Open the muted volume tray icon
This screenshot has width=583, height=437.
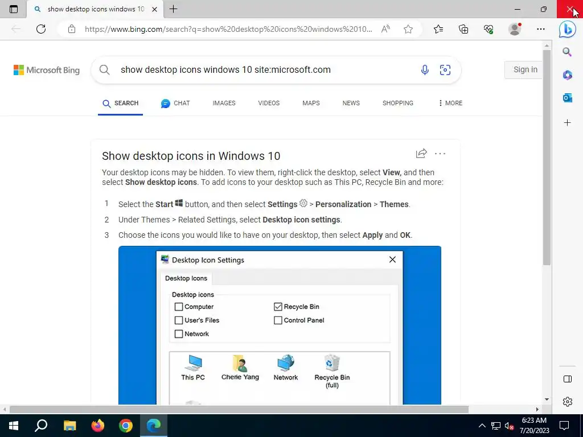[509, 426]
